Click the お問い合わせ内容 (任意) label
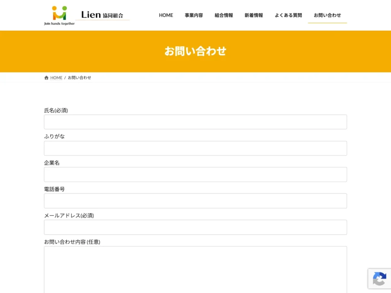This screenshot has width=391, height=293. [72, 242]
